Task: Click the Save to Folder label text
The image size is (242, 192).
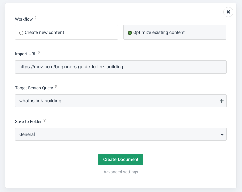Action: [28, 121]
